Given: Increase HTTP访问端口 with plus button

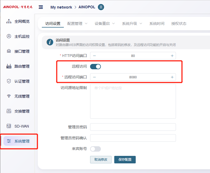Looking at the screenshot, I should [172, 56].
